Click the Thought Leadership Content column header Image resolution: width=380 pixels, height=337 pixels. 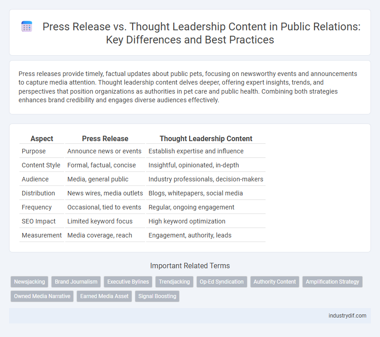206,138
